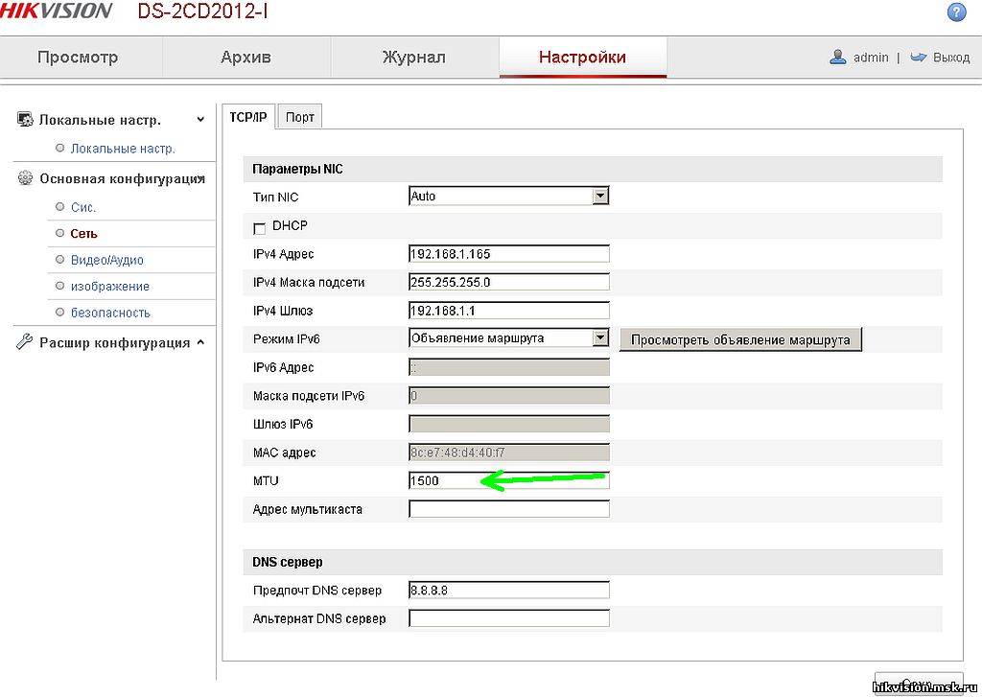Image resolution: width=982 pixels, height=697 pixels.
Task: Click the DS-2CD2012-I model title
Action: [202, 12]
